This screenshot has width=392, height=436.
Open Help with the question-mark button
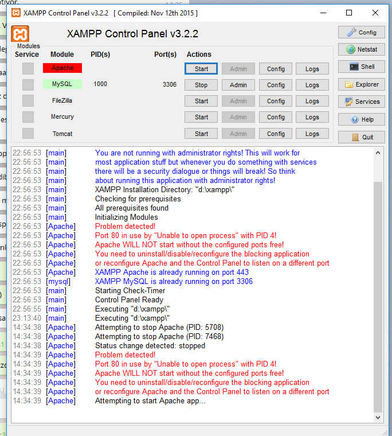click(362, 119)
